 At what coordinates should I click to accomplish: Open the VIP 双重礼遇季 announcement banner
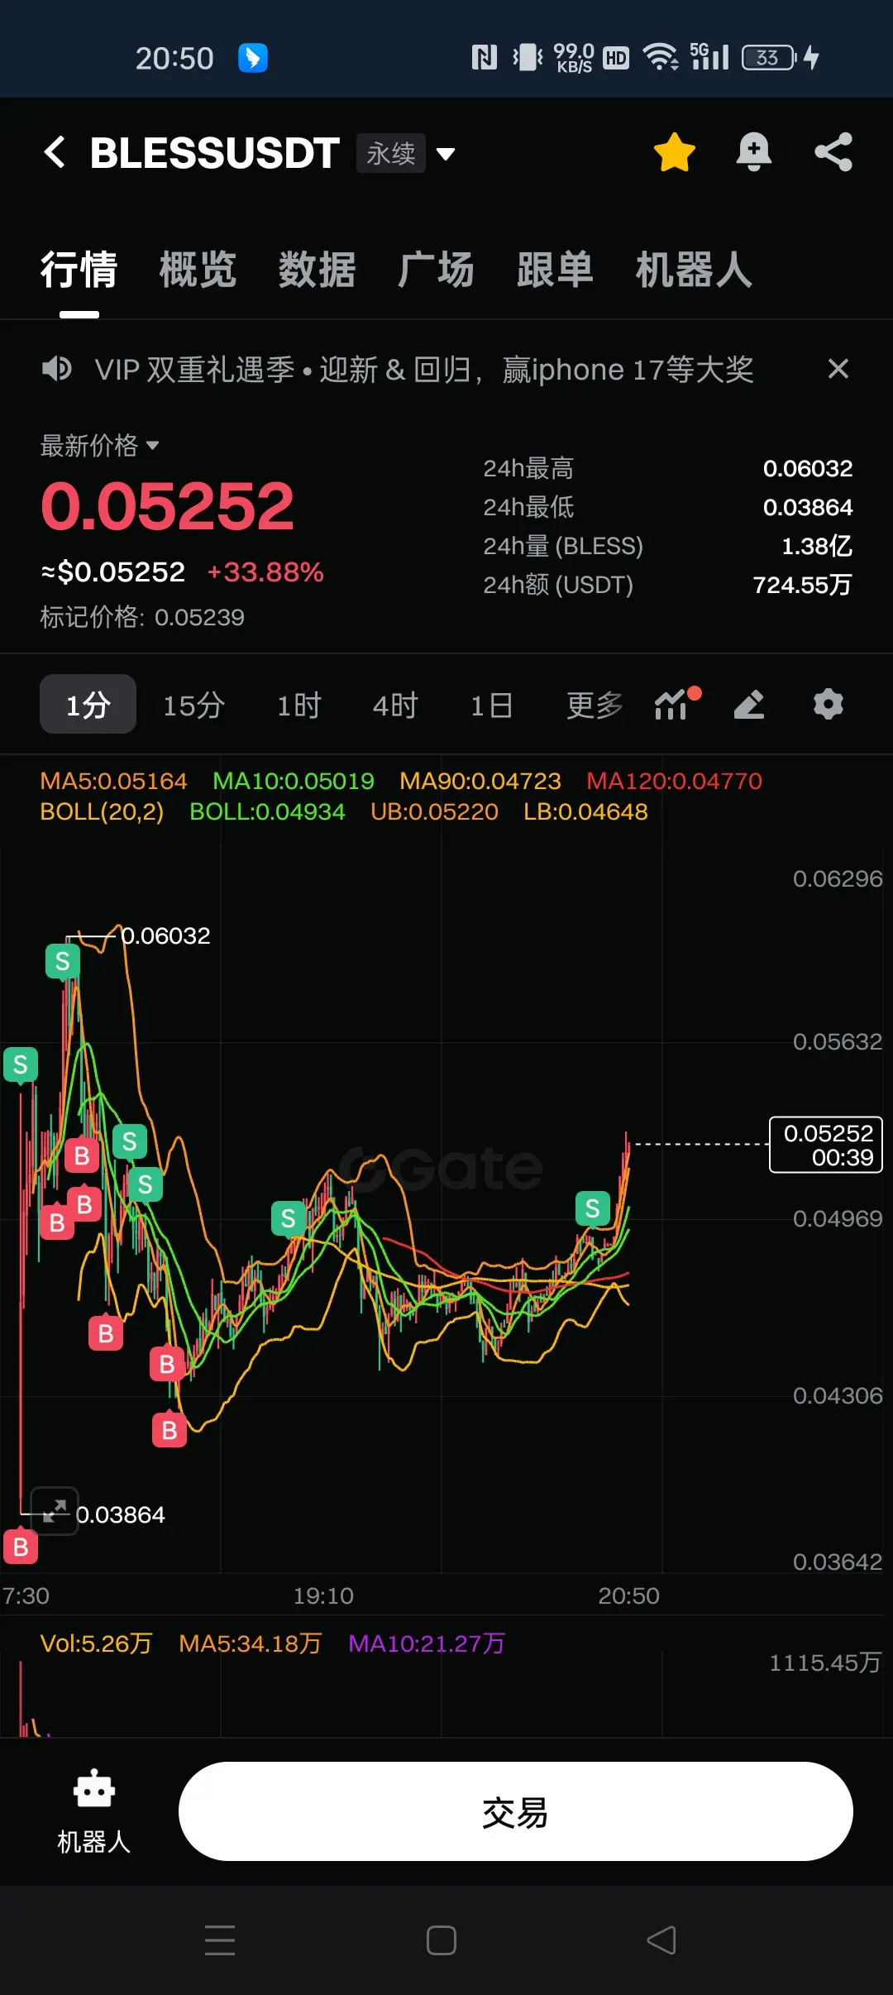click(424, 369)
